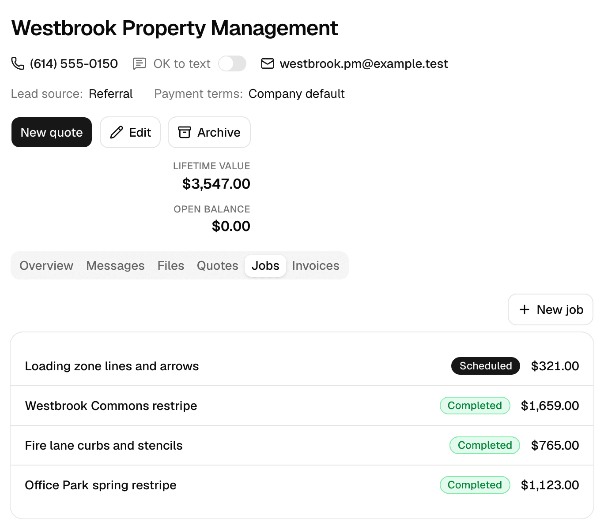This screenshot has height=529, width=604.
Task: Click the lifetime value $3,547.00
Action: click(216, 184)
